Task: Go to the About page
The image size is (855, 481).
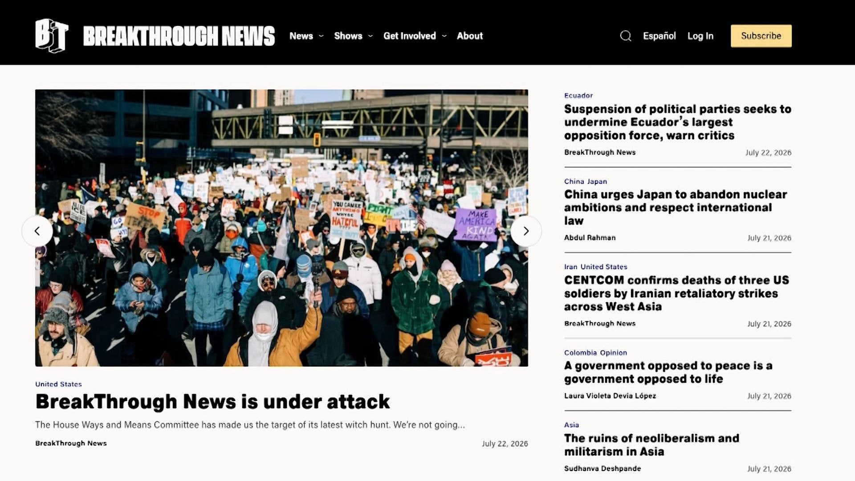Action: [x=470, y=36]
